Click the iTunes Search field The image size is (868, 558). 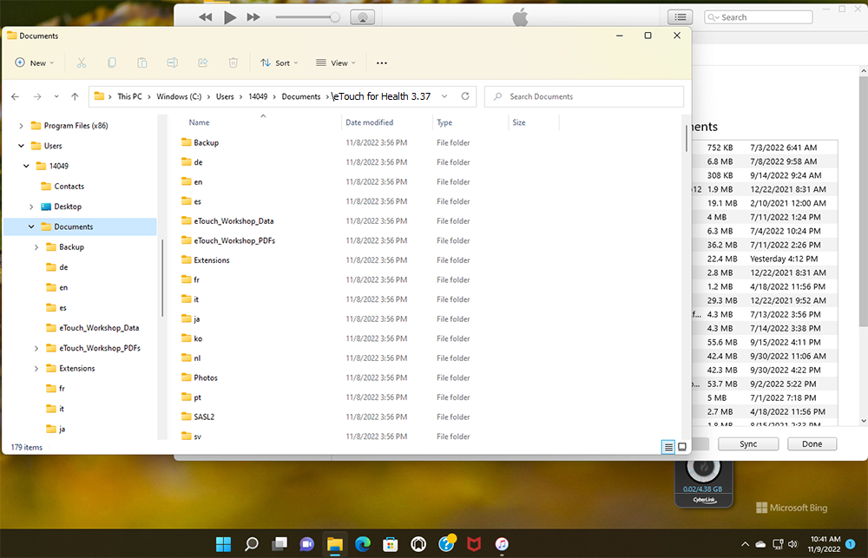click(759, 17)
